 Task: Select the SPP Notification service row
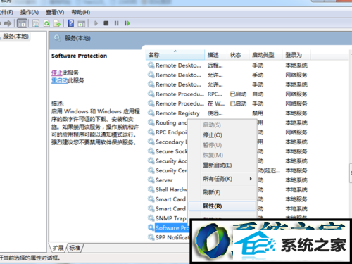click(168, 237)
